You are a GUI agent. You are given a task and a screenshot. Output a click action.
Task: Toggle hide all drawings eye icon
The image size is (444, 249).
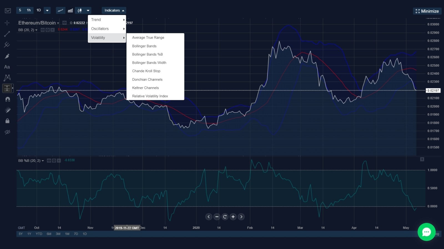pos(7,132)
